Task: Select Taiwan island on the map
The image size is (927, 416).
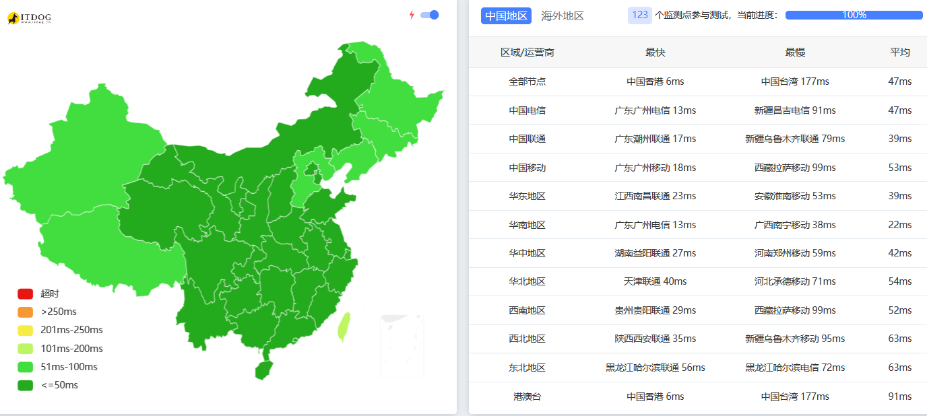Action: 344,326
